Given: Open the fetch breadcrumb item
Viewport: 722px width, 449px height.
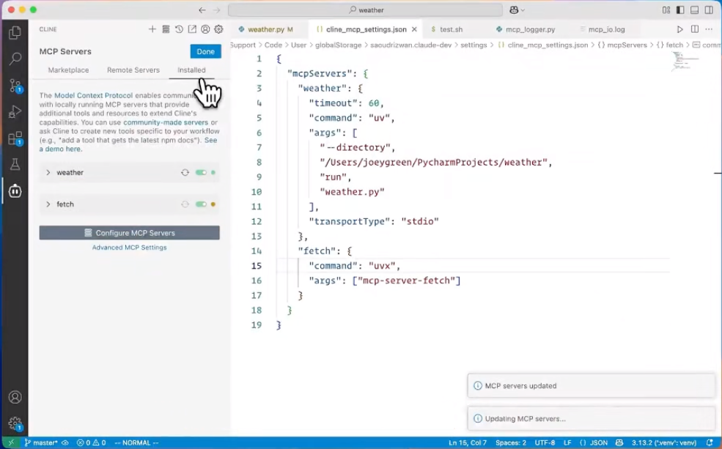Looking at the screenshot, I should point(669,45).
